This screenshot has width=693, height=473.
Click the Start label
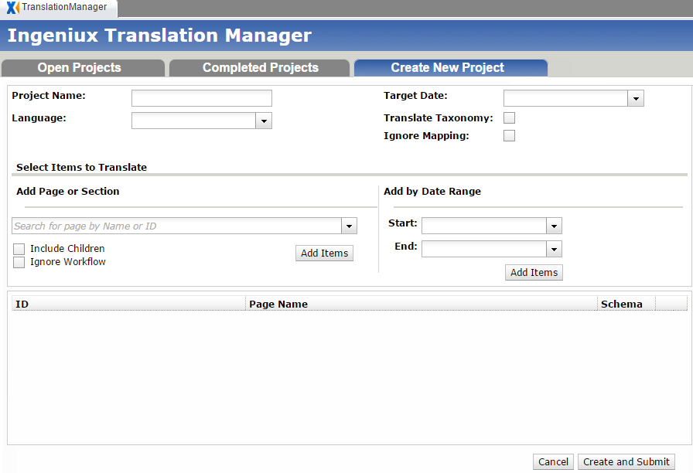[x=403, y=223]
